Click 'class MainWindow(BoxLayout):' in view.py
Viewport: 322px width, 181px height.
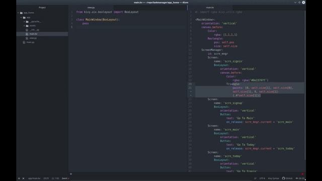98,20
